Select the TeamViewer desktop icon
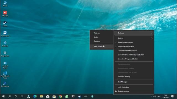This screenshot has height=99, width=177. (5, 34)
